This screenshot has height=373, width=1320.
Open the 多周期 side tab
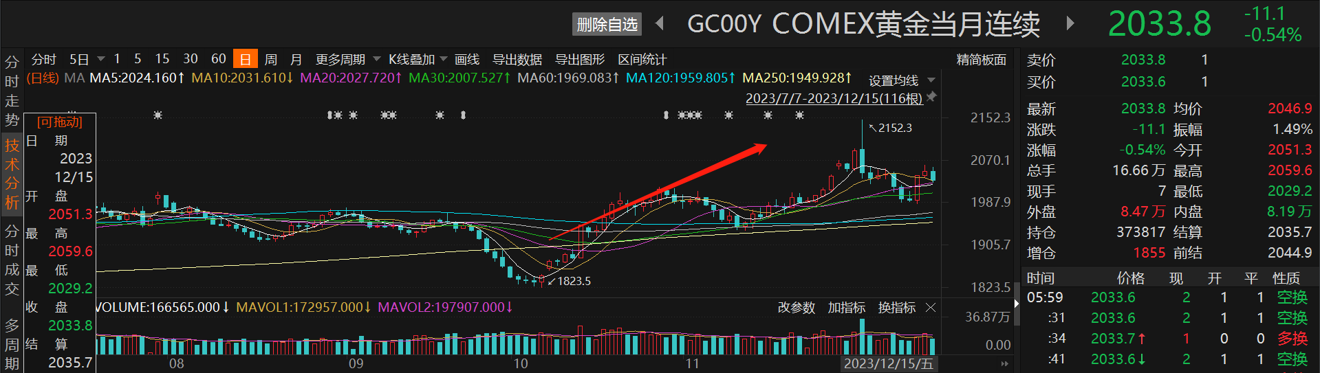12,343
